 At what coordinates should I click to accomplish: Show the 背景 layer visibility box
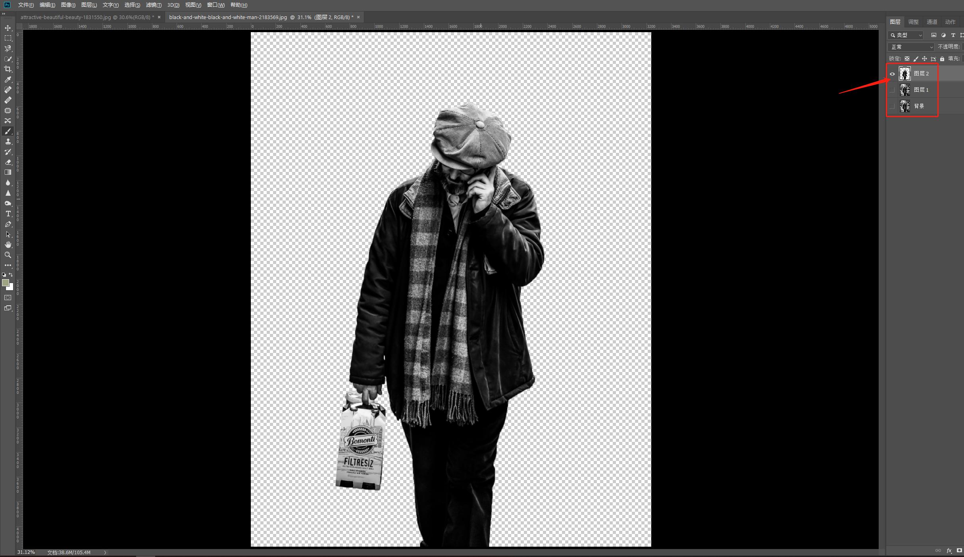pyautogui.click(x=892, y=106)
